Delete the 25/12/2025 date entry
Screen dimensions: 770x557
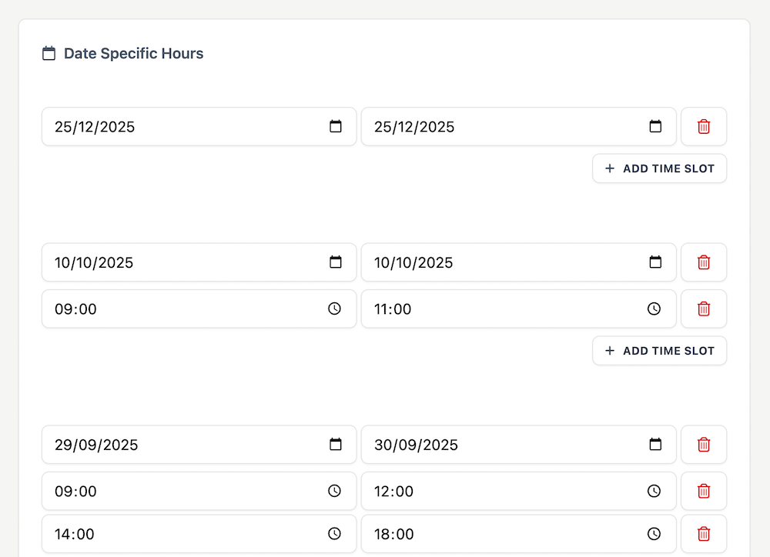point(703,127)
